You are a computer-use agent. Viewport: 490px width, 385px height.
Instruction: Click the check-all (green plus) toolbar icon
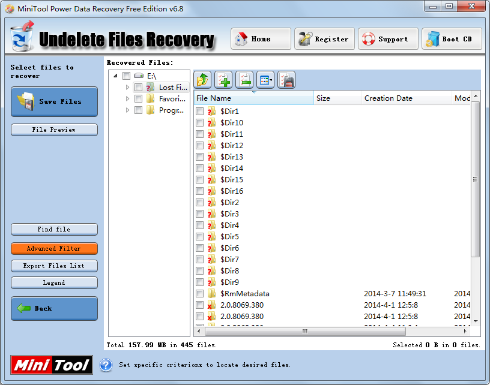point(223,80)
